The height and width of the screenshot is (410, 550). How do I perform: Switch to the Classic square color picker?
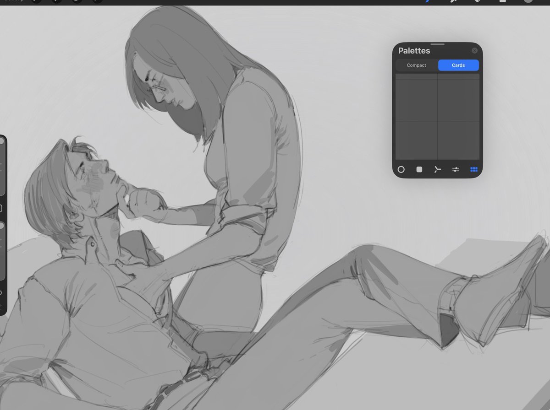pyautogui.click(x=419, y=169)
